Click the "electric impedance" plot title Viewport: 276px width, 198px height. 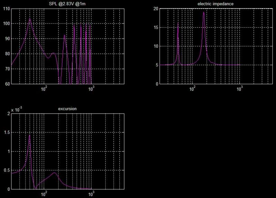pos(215,4)
